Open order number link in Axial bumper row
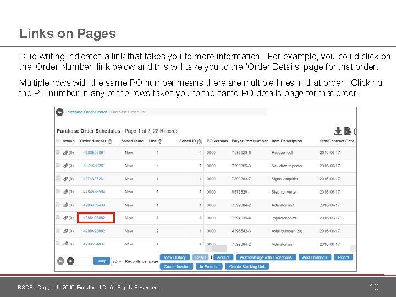Screen dimensions: 396x297 pos(94,231)
